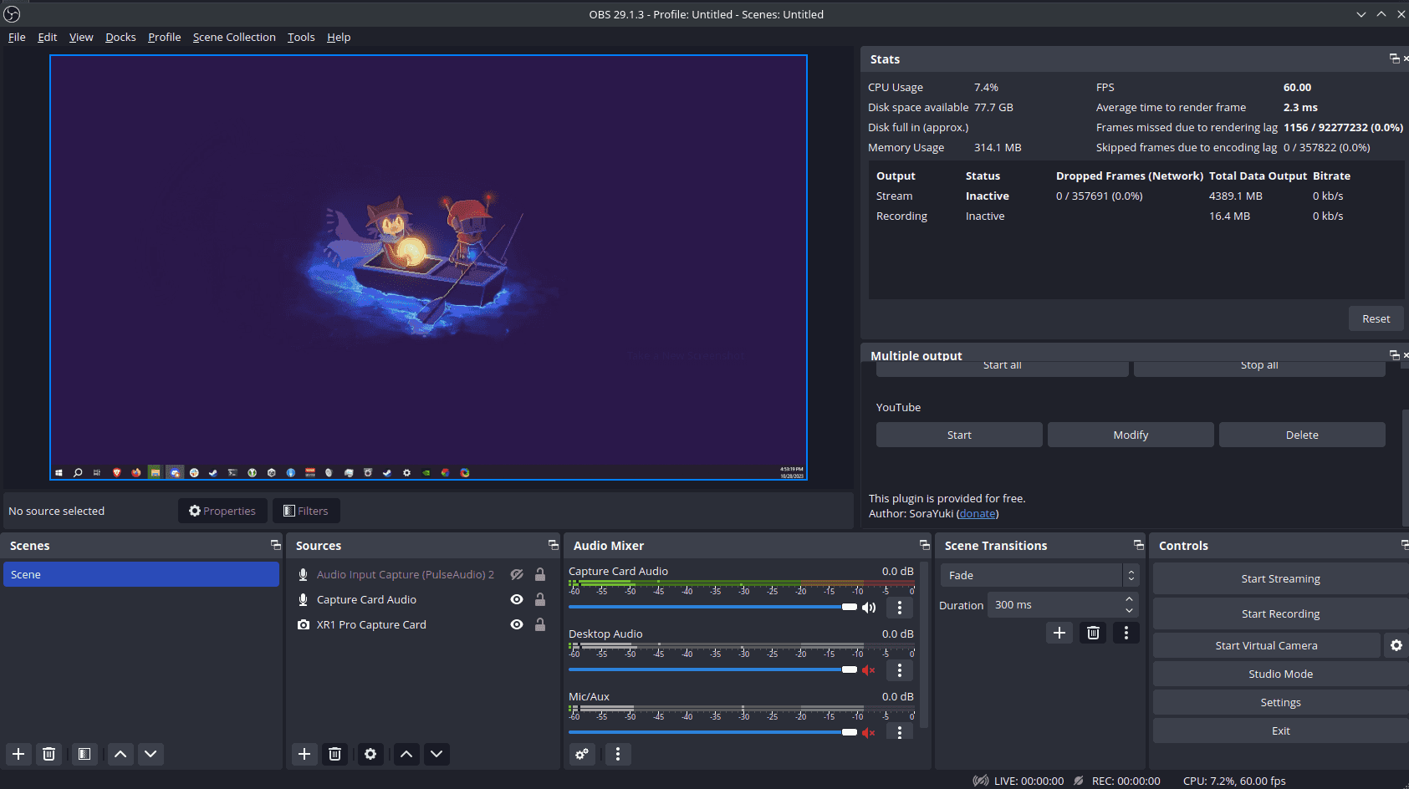This screenshot has width=1409, height=789.
Task: Open the Tools menu
Action: 301,37
